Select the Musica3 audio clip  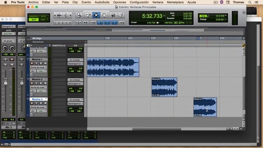click(205, 107)
